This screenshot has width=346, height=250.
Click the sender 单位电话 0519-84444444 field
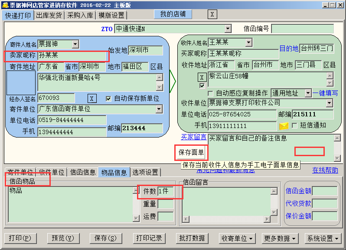[72, 120]
